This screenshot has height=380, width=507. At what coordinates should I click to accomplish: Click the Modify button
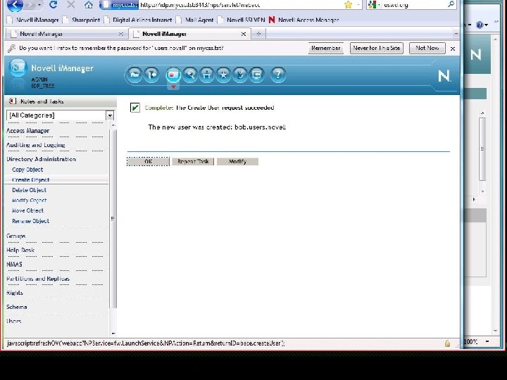[238, 161]
